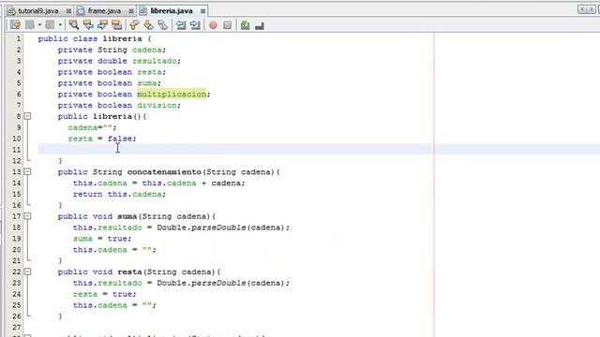Screen dimensions: 600x337
Task: Click line number 20 in the gutter
Action: point(17,250)
